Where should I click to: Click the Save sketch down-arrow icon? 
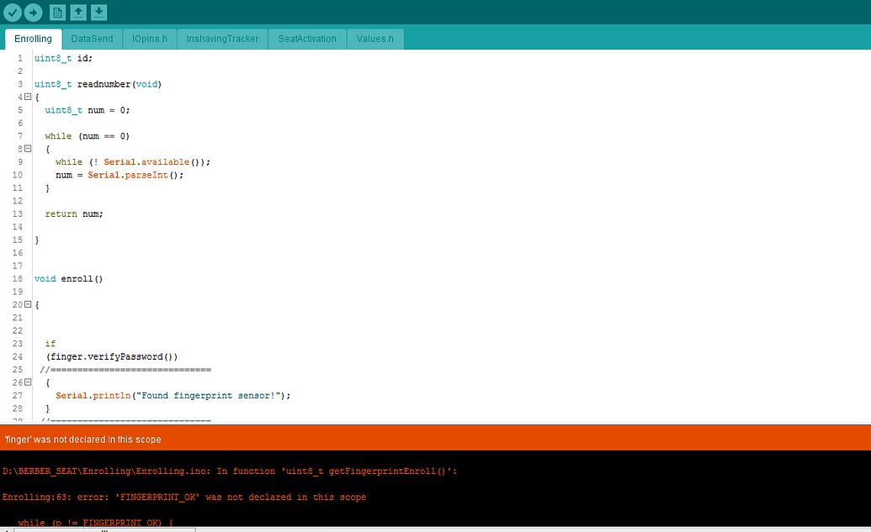tap(101, 13)
